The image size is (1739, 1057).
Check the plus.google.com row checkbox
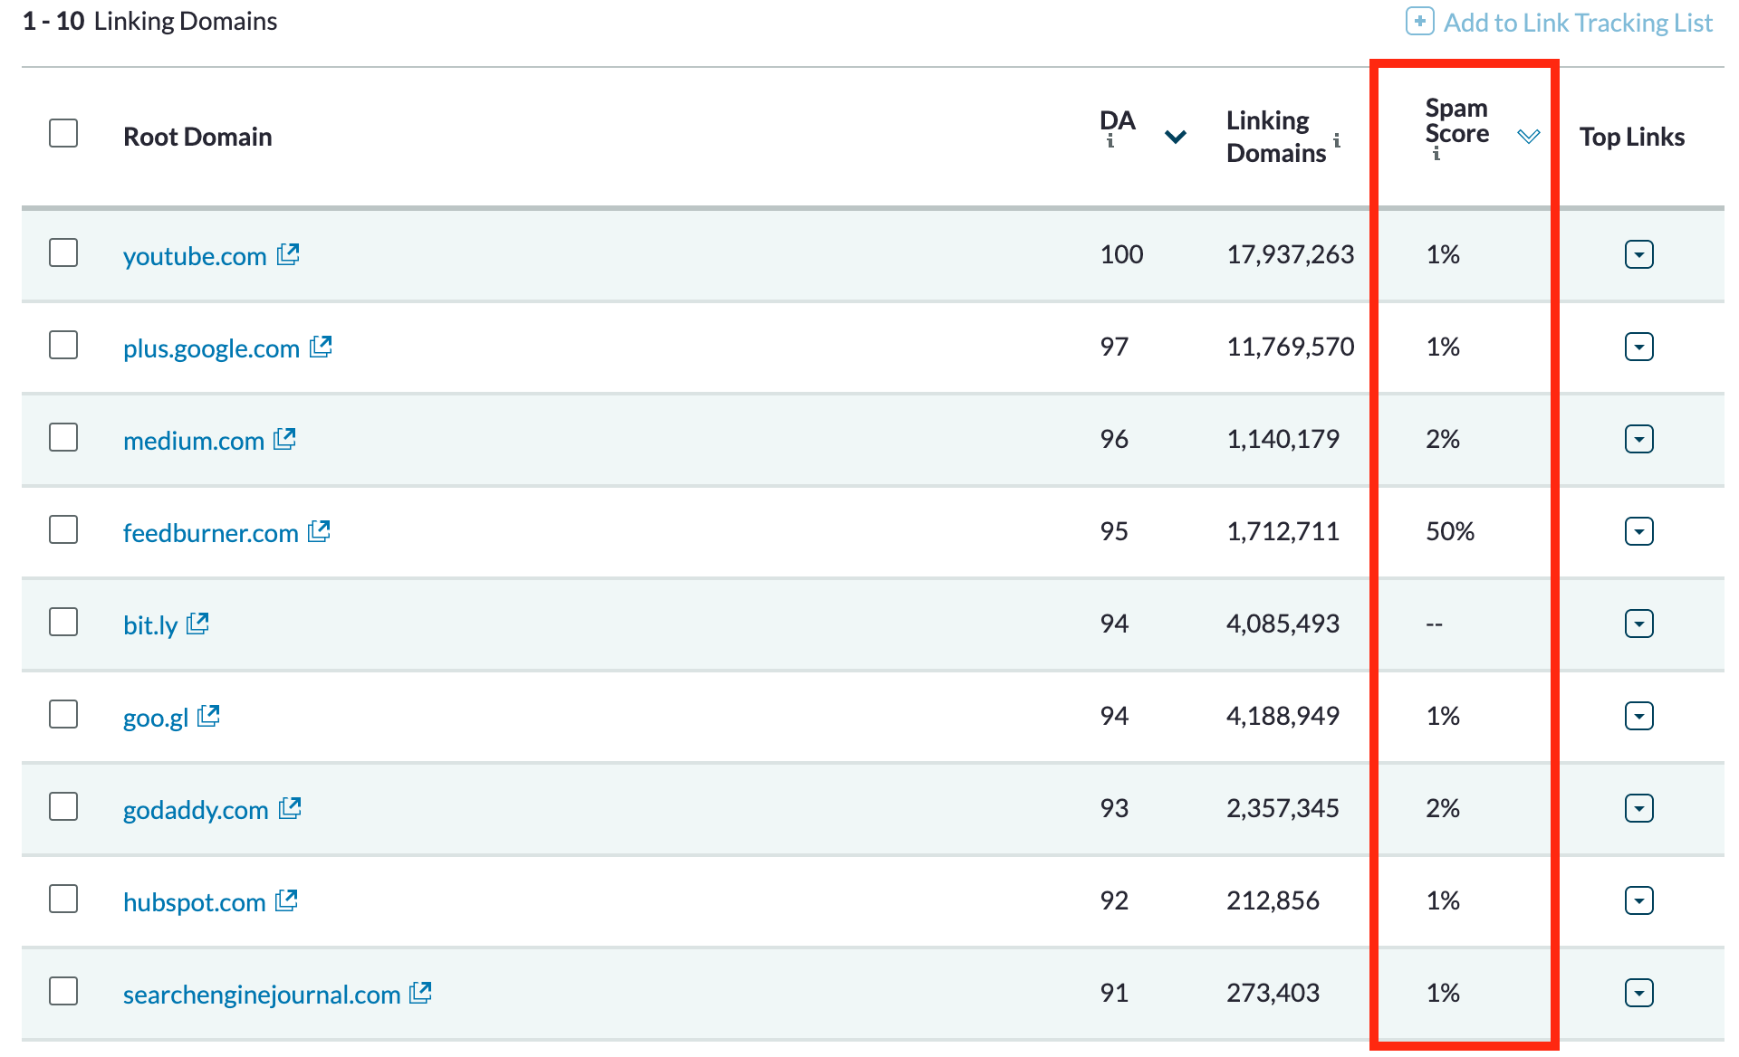[x=63, y=345]
